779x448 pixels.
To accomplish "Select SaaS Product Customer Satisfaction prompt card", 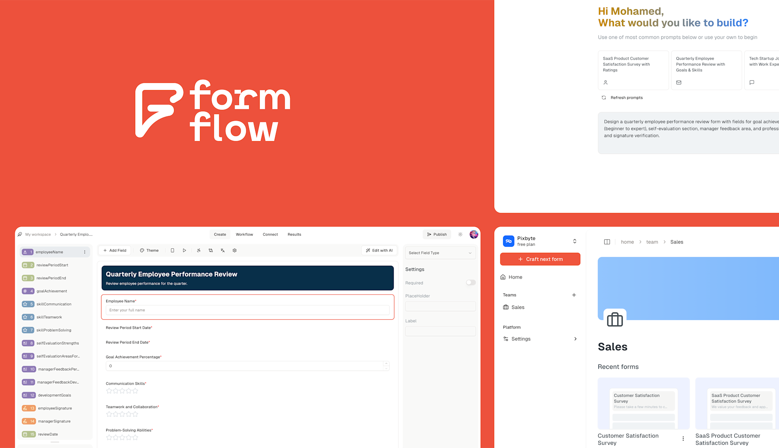I will 633,70.
